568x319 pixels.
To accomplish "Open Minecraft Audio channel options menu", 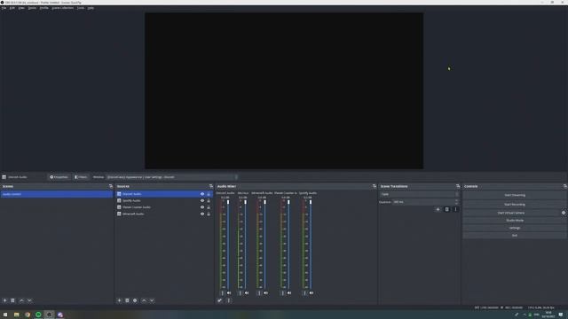I will 259,293.
